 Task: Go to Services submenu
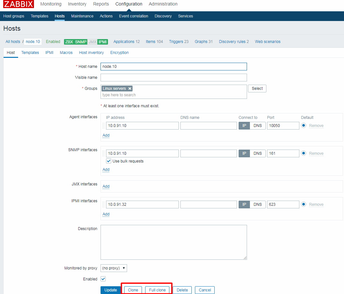pyautogui.click(x=186, y=16)
